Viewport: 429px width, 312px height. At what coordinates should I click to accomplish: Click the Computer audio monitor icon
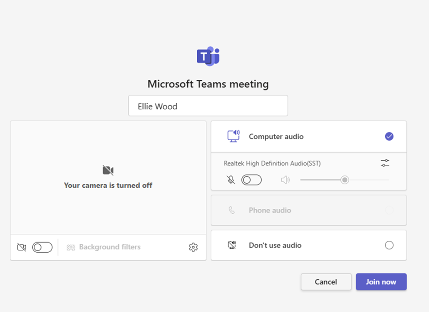click(x=233, y=136)
